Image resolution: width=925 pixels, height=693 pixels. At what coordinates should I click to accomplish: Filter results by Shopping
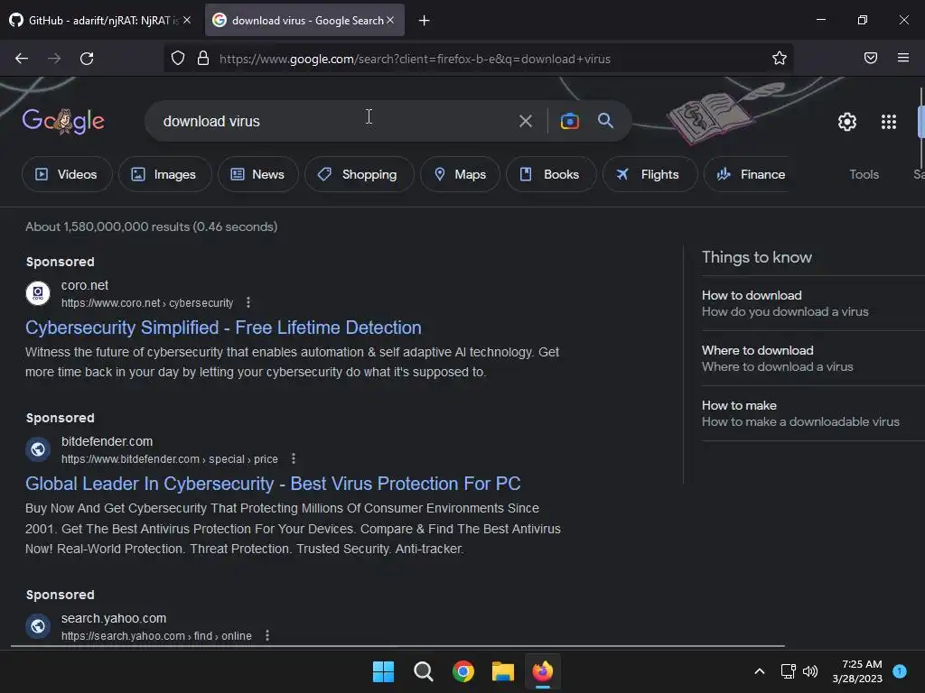pos(360,174)
